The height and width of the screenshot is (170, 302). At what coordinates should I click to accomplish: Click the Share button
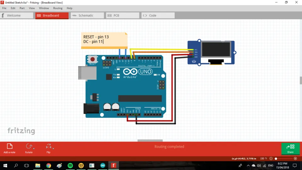(290, 149)
